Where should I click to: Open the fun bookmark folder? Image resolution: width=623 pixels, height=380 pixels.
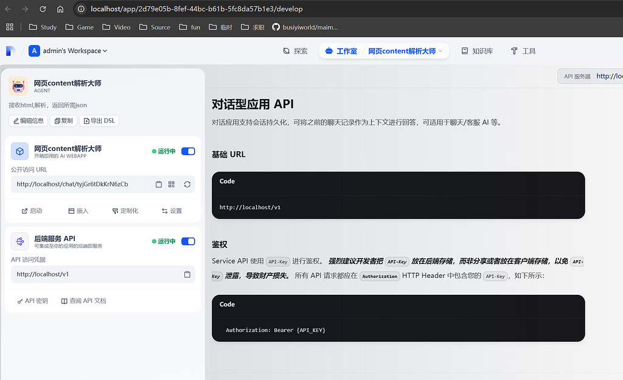[190, 27]
